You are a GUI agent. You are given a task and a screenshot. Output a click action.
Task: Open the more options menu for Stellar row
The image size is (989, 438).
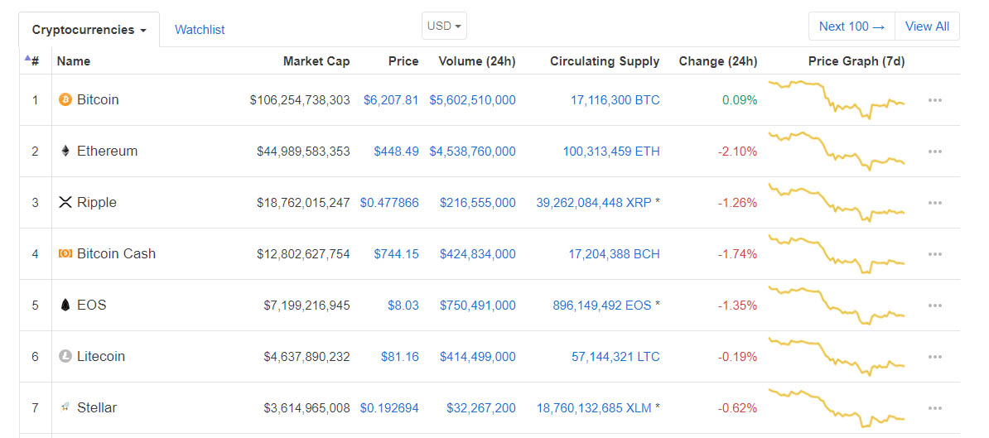935,408
